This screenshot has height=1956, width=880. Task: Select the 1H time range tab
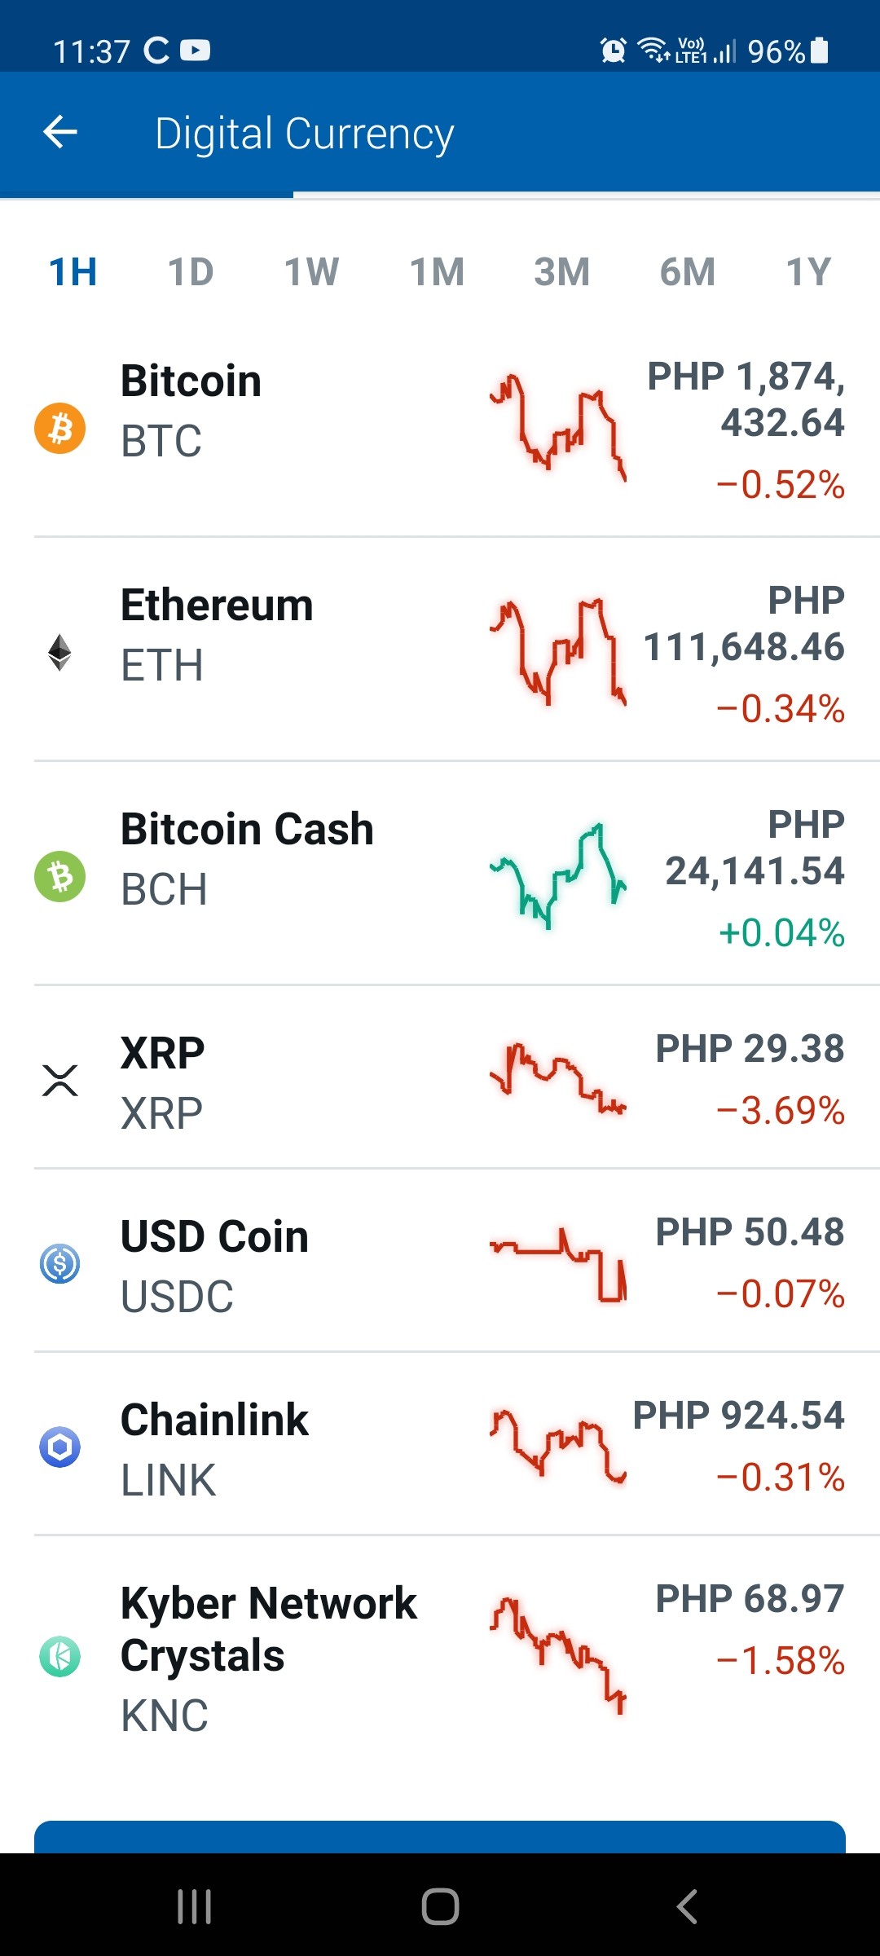point(73,272)
